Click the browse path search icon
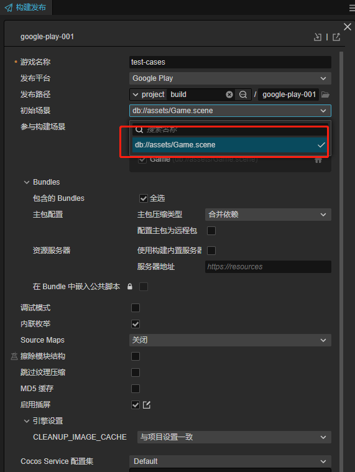The height and width of the screenshot is (472, 355). tap(243, 95)
